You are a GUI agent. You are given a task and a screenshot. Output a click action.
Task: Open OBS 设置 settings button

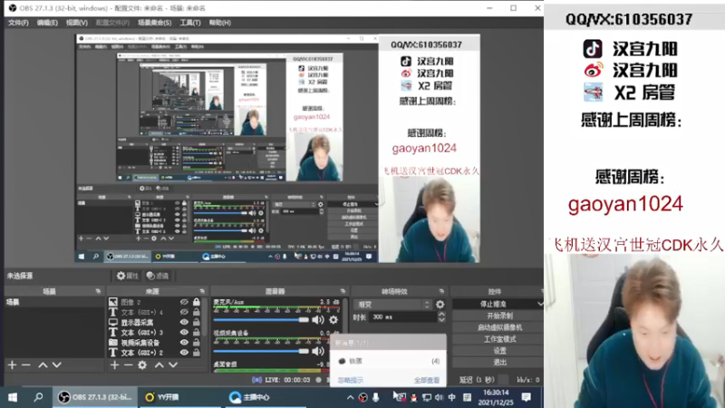[x=498, y=351]
